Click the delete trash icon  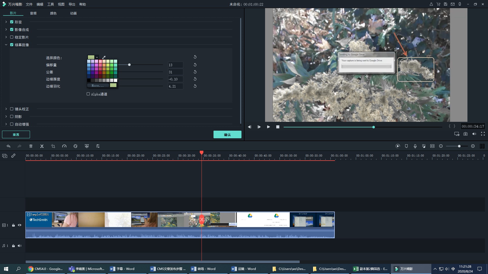pyautogui.click(x=31, y=146)
